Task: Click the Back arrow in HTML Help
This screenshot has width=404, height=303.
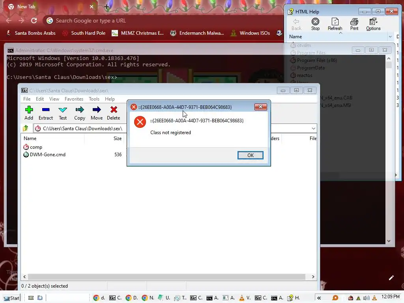Action: coord(296,21)
